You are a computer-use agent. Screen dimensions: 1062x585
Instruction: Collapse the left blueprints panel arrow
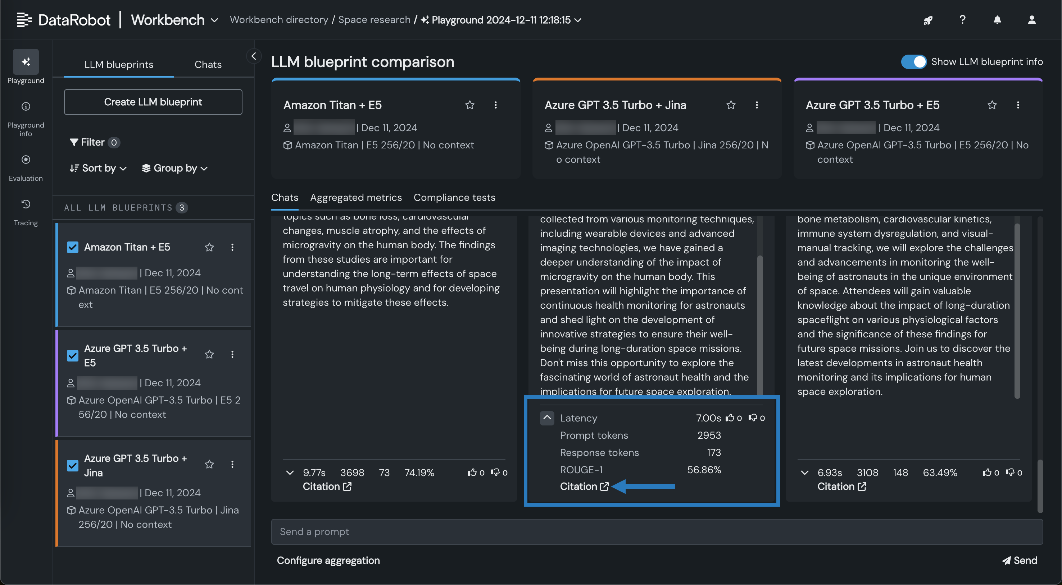pos(254,56)
